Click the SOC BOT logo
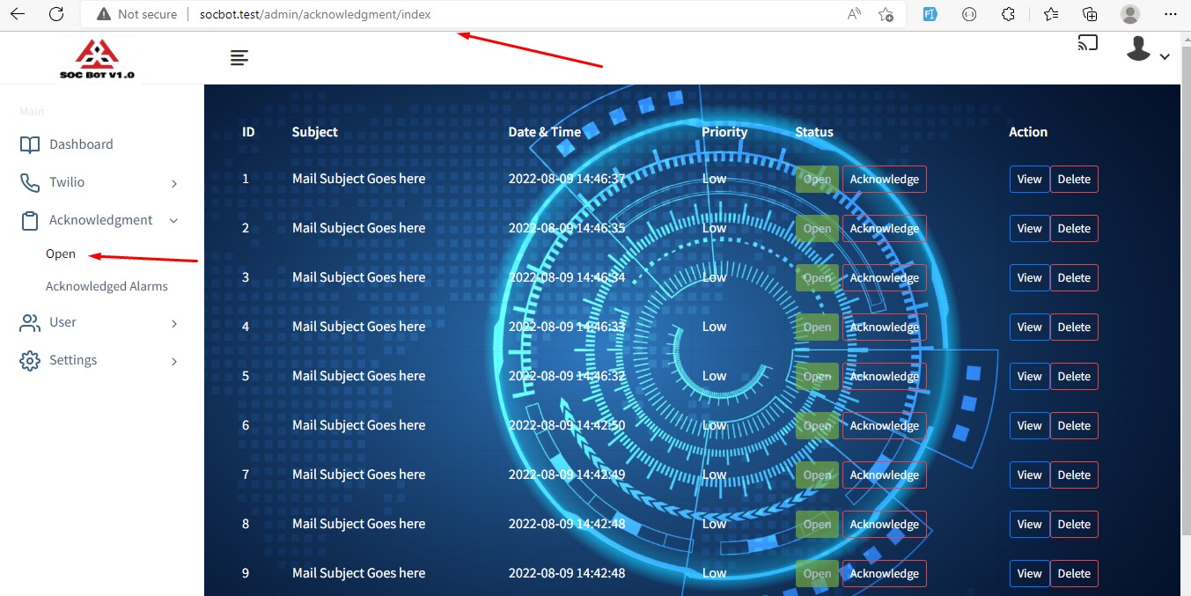The image size is (1191, 596). click(x=97, y=59)
